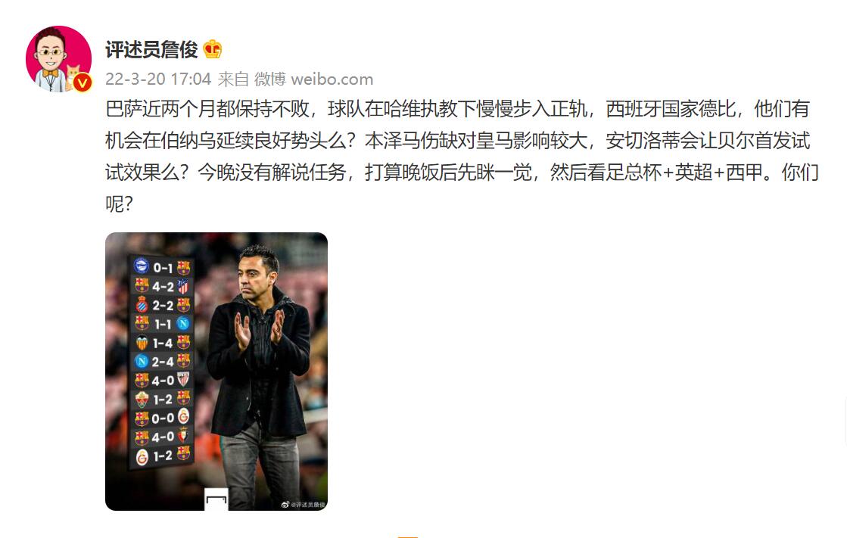Click the gold crown membership icon
Screen dimensions: 847x538
[x=212, y=50]
